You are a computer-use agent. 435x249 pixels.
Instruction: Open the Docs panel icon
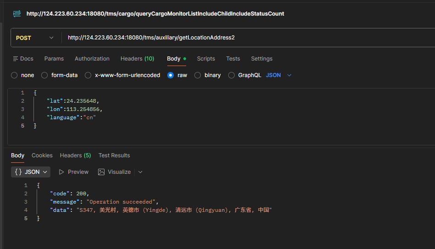coord(16,59)
